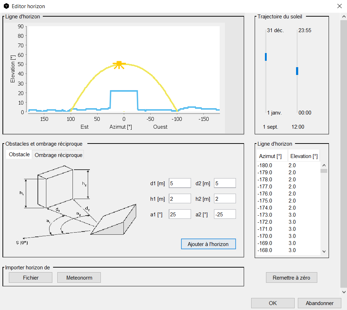347x310 pixels.
Task: Click into the d2 [m] field
Action: point(225,183)
